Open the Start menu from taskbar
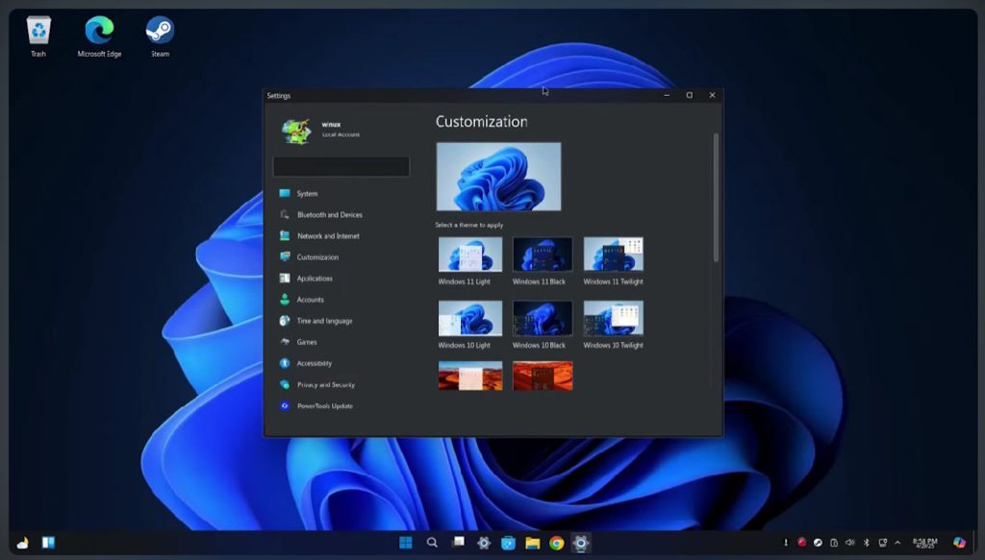 tap(406, 543)
